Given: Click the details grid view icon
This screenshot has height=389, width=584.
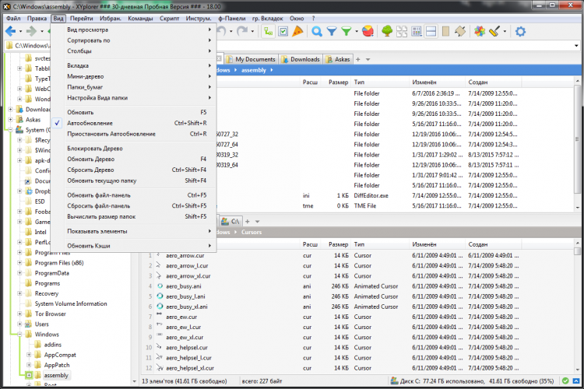Looking at the screenshot, I should (417, 32).
